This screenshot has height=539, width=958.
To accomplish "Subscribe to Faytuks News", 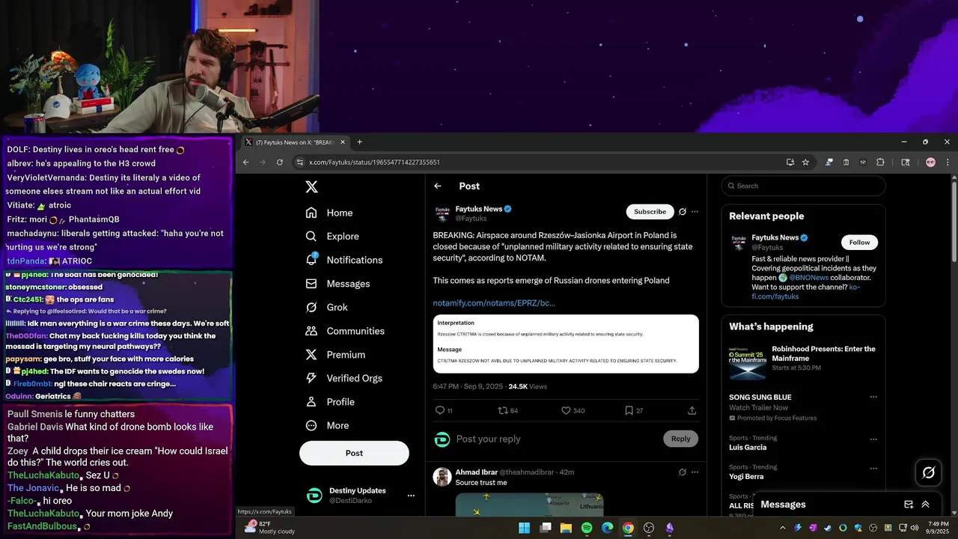I will [650, 212].
